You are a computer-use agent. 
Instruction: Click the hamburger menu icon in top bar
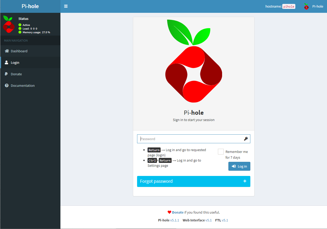(x=66, y=6)
